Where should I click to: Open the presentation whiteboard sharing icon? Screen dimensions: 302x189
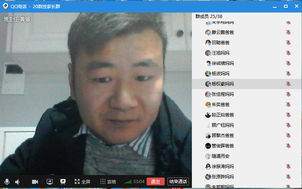(x=63, y=182)
